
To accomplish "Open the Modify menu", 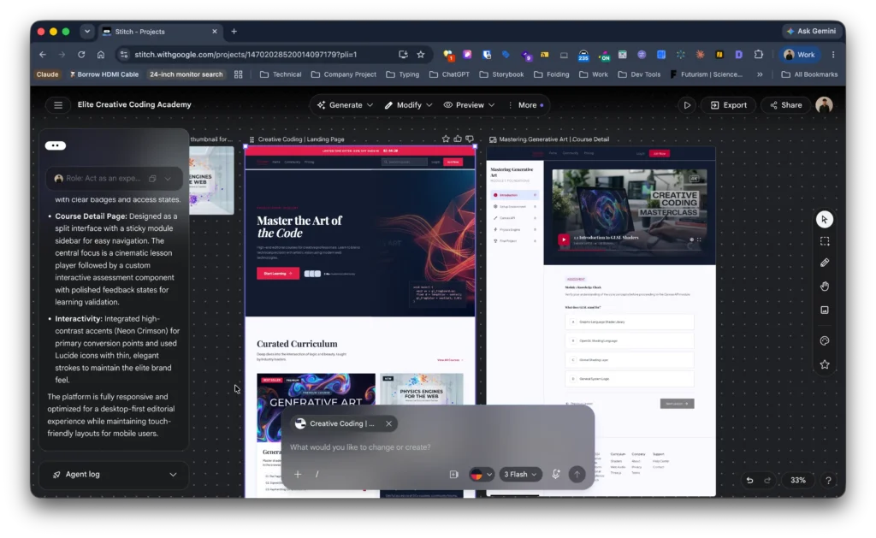I will pyautogui.click(x=408, y=105).
